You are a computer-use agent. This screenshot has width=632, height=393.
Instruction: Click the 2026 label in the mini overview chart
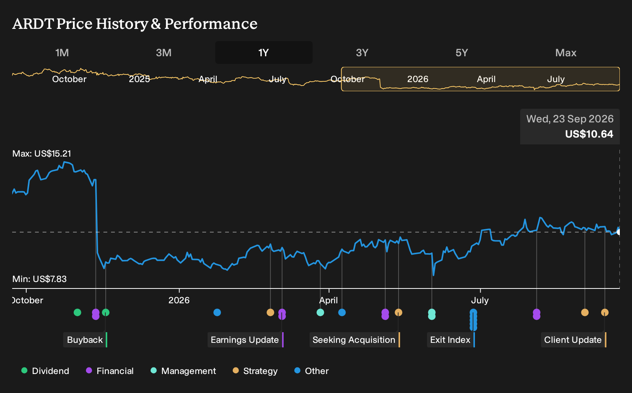click(x=418, y=79)
